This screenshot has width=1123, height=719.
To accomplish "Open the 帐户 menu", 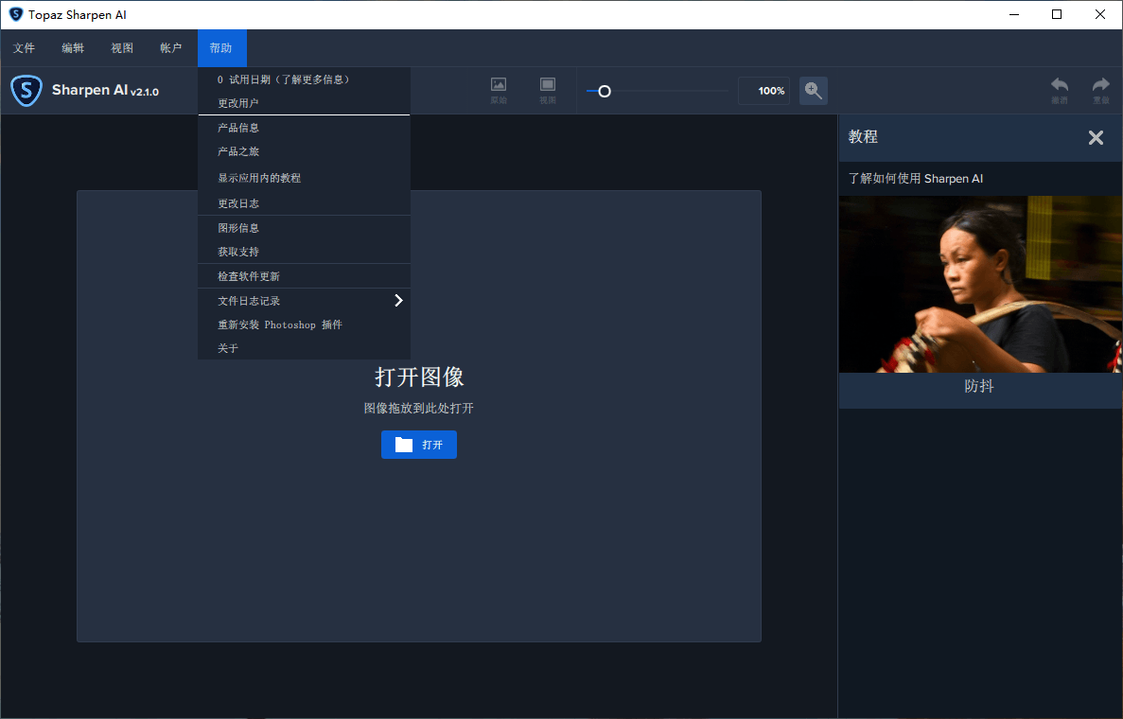I will pyautogui.click(x=170, y=48).
